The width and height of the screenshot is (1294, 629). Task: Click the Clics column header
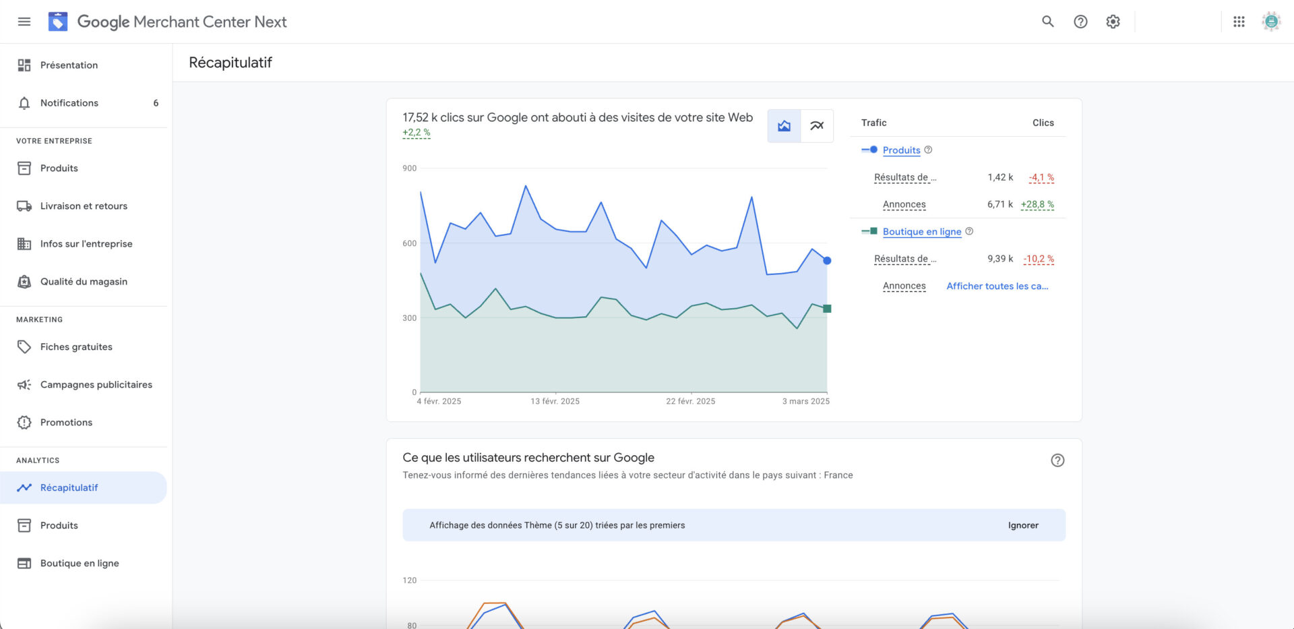click(x=1043, y=123)
